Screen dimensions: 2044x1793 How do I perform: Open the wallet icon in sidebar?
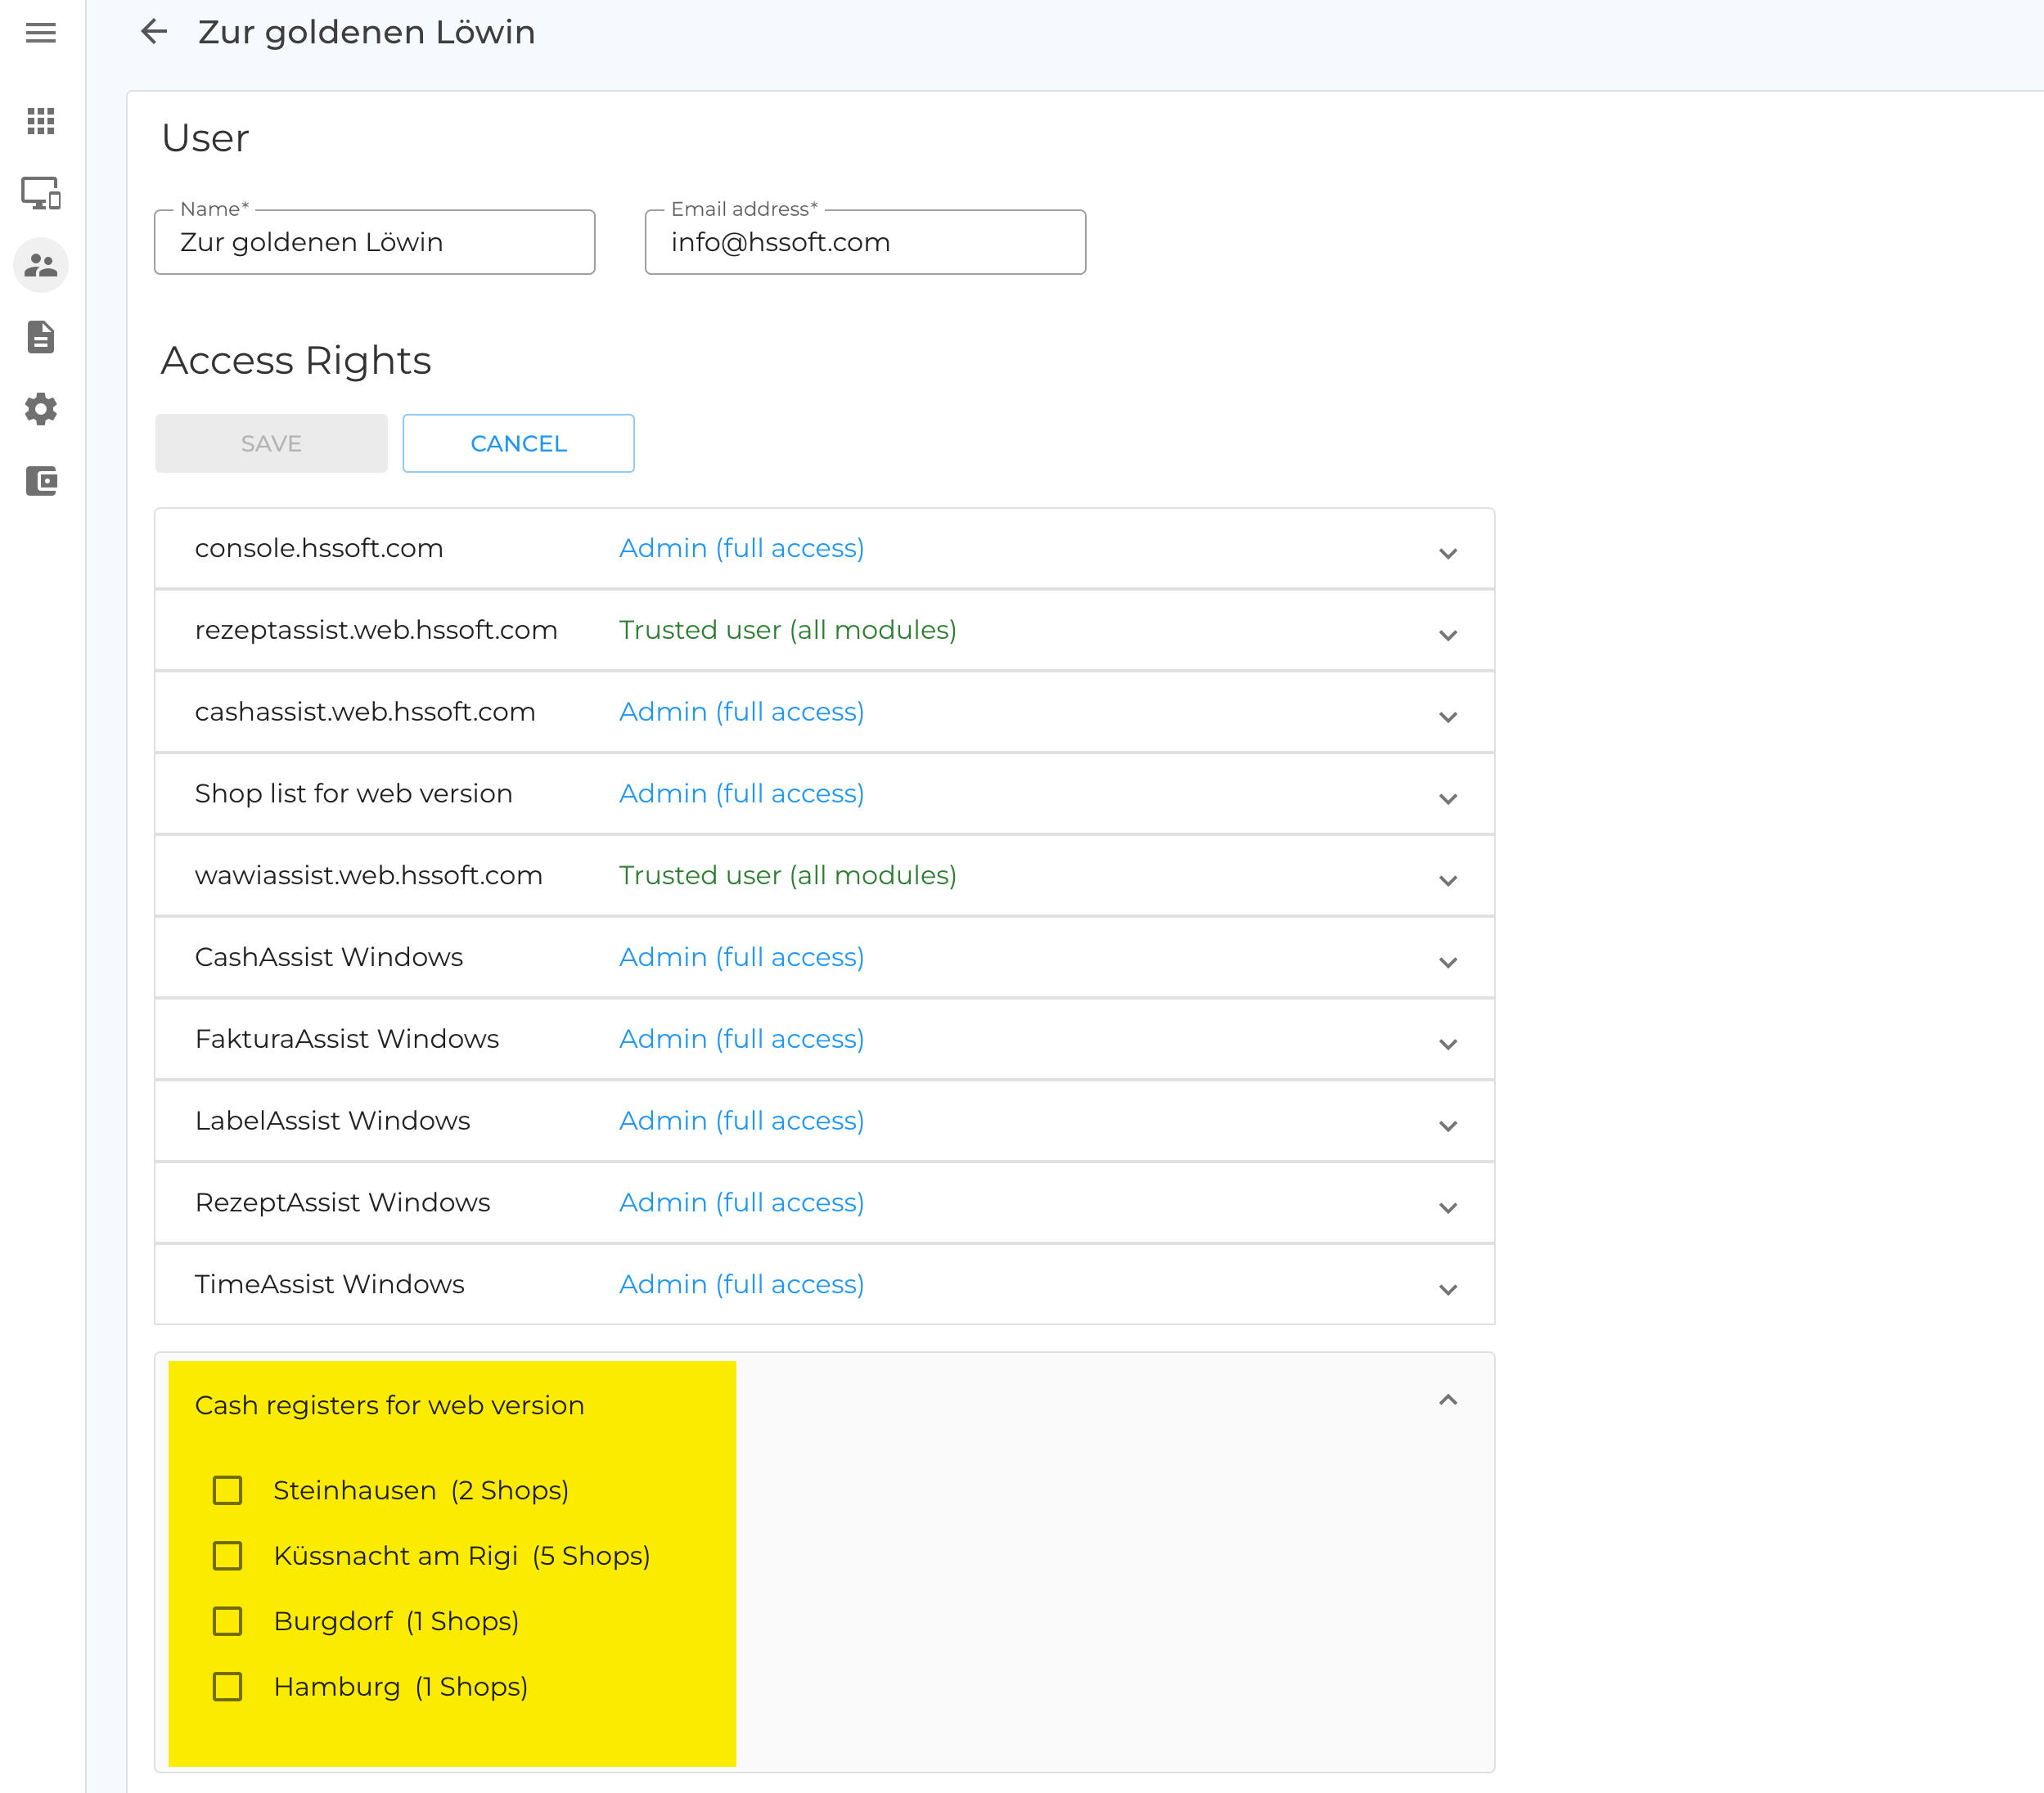41,481
